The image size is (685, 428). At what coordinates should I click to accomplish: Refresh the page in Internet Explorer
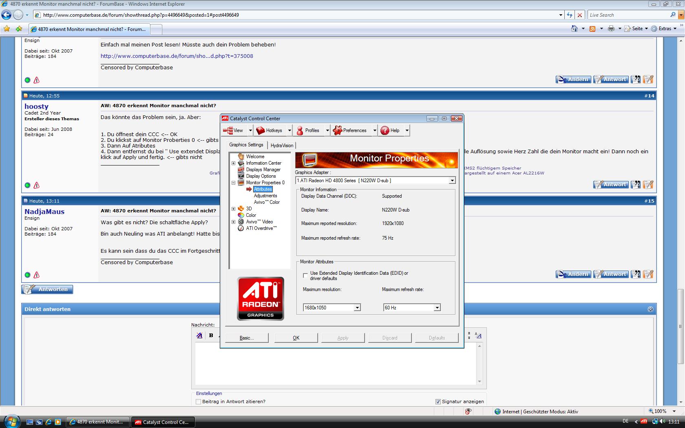(570, 15)
